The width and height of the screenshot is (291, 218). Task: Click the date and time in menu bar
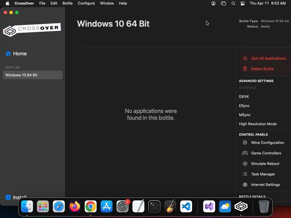coord(268,3)
